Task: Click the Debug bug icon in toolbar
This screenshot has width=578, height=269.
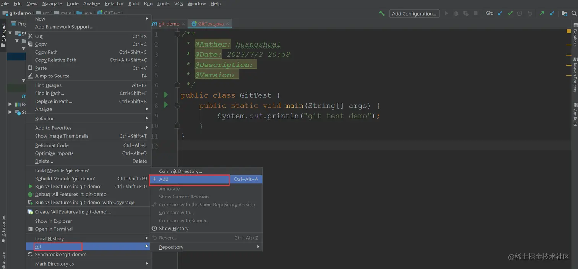Action: (x=456, y=13)
